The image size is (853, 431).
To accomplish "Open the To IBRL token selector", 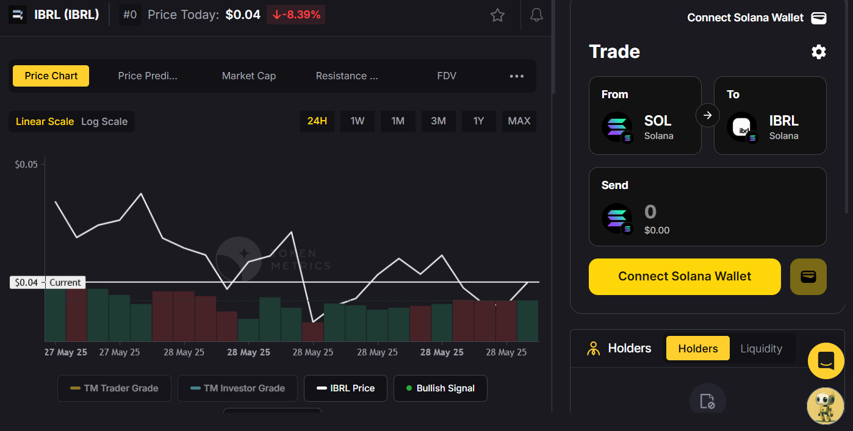I will 770,115.
